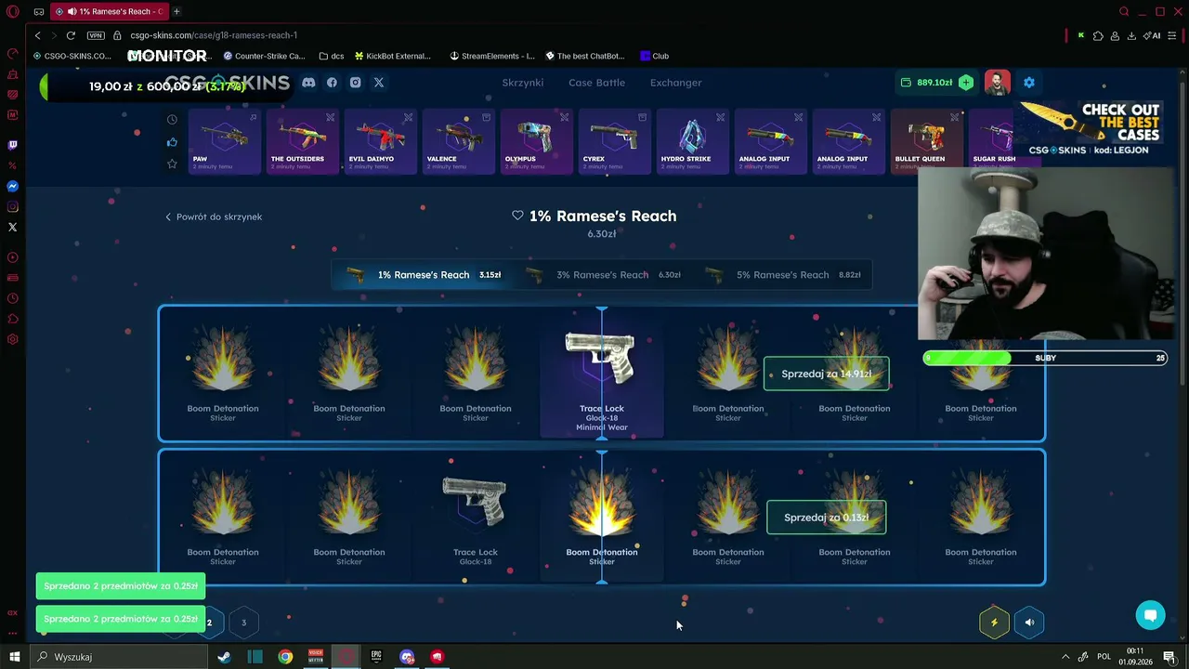Image resolution: width=1189 pixels, height=669 pixels.
Task: Open the Opera menu logo
Action: click(x=13, y=11)
